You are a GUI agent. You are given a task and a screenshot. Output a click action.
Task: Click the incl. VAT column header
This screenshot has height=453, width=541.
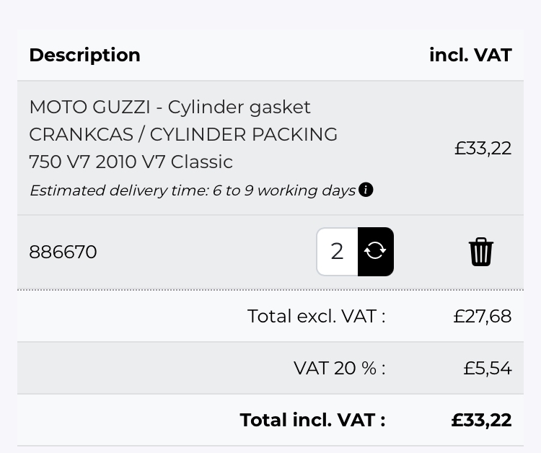click(470, 55)
